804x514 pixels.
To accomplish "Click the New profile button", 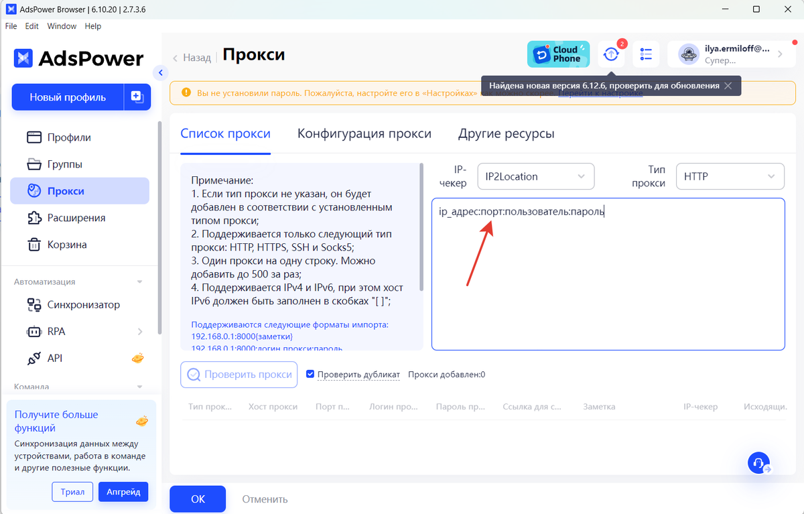I will [x=68, y=97].
